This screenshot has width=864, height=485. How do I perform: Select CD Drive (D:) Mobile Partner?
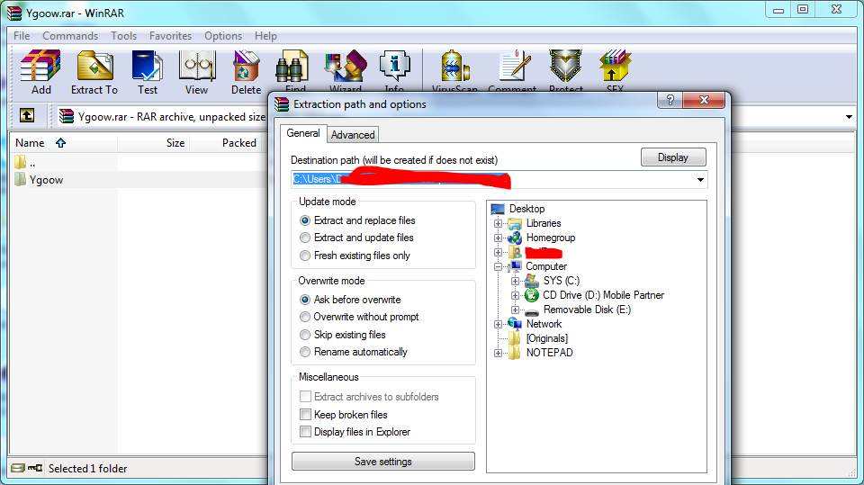pyautogui.click(x=603, y=295)
